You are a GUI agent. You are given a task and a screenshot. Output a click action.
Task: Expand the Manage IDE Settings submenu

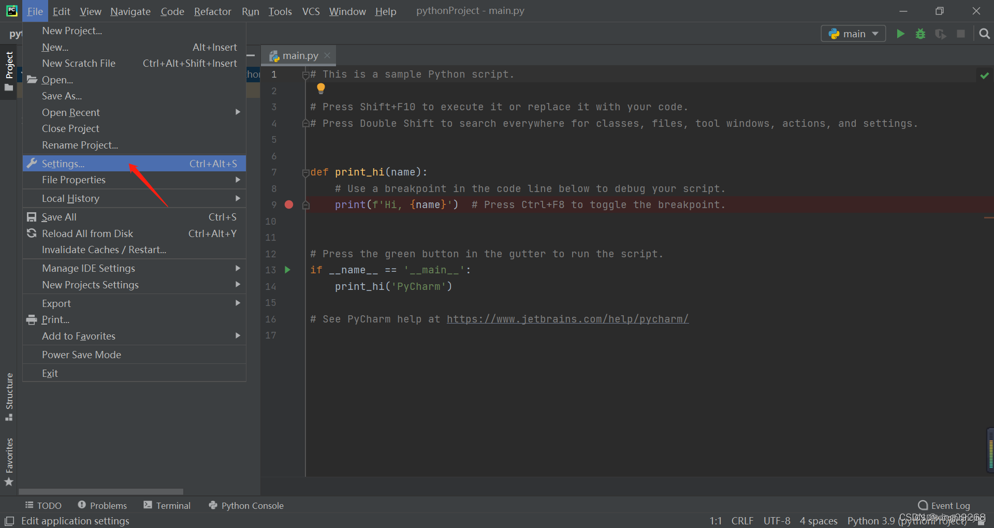[x=134, y=268]
